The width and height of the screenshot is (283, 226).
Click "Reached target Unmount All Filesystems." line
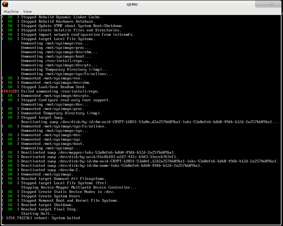coord(63,179)
